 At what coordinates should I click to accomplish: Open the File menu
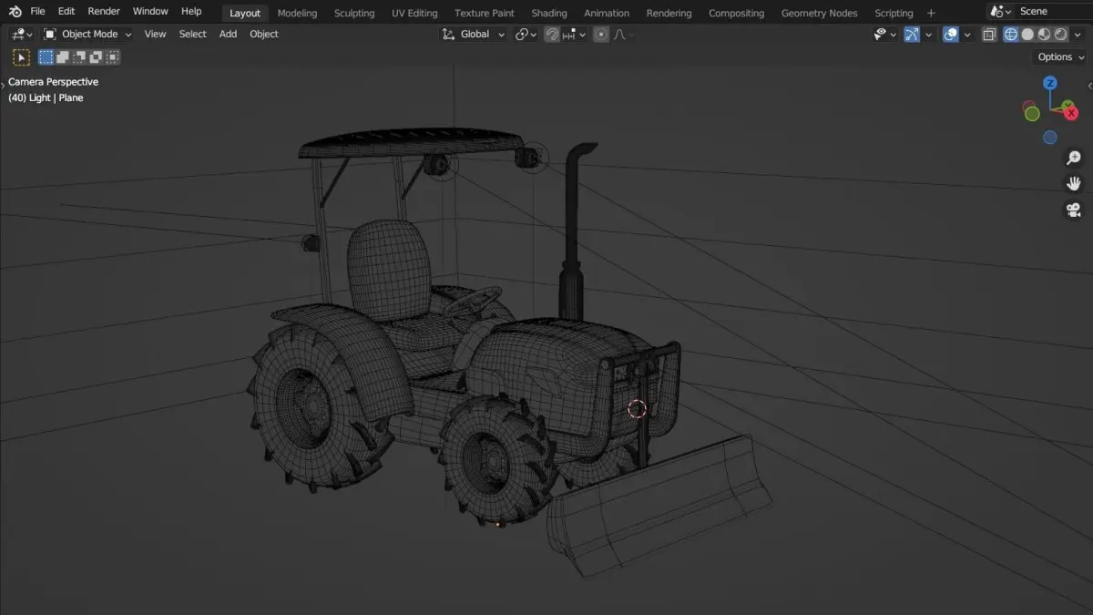[x=37, y=11]
